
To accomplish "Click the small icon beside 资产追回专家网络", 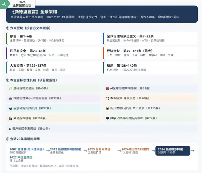I will [x=10, y=129].
